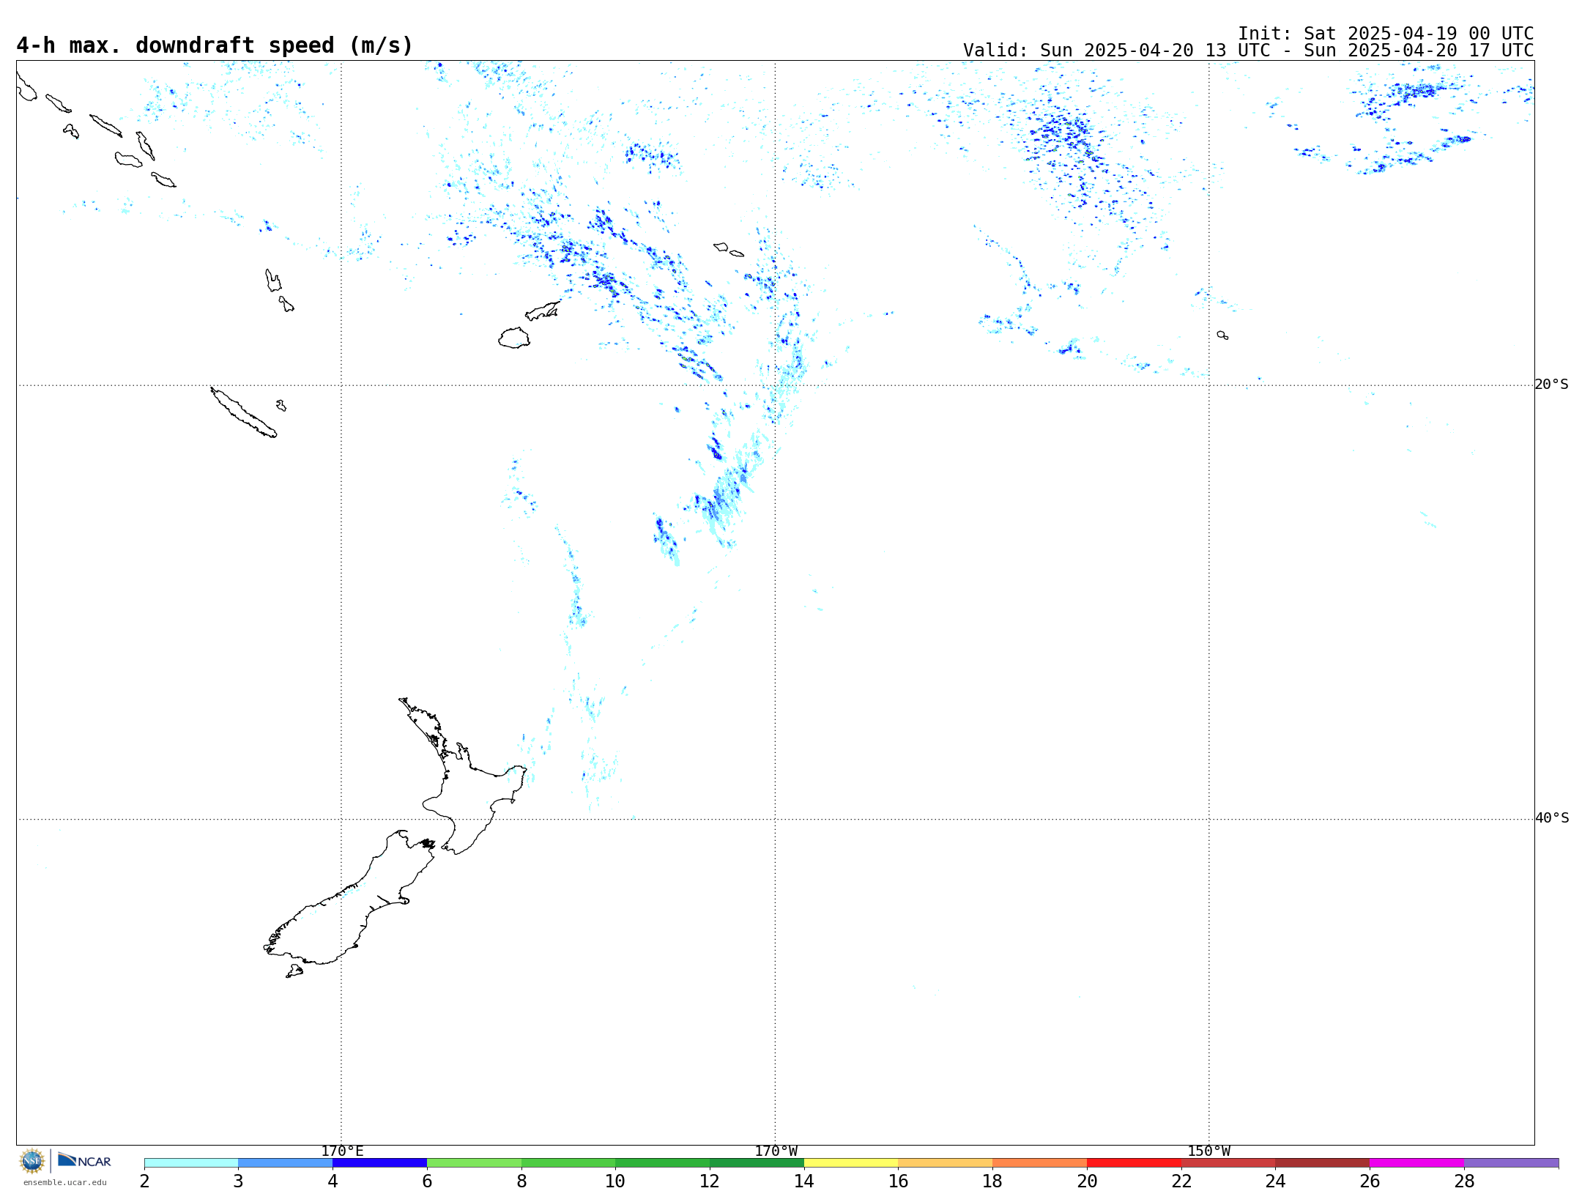Screen dimensions: 1582x1191
Task: Open the ensemble.ucar.edu text
Action: [x=64, y=1182]
